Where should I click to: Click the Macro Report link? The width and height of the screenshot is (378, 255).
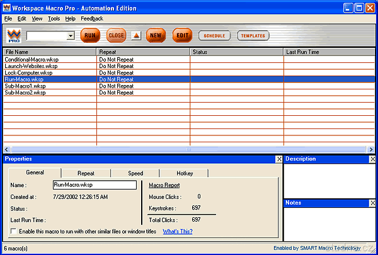164,186
